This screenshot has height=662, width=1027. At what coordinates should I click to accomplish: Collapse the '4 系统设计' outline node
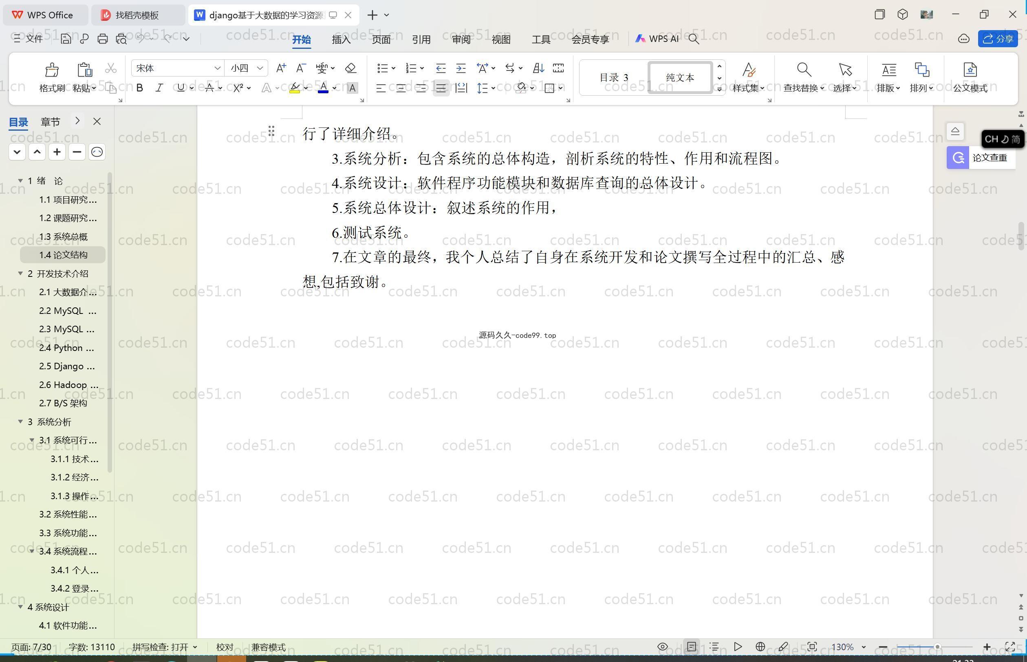[20, 607]
